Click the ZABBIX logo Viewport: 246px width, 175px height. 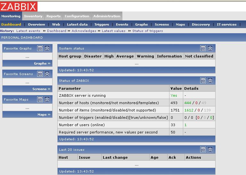click(19, 6)
